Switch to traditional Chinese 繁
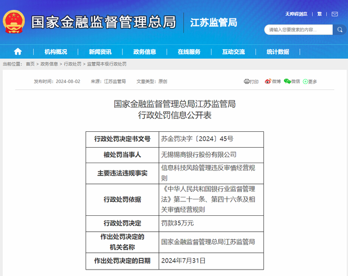This screenshot has height=276, width=348. click(319, 14)
